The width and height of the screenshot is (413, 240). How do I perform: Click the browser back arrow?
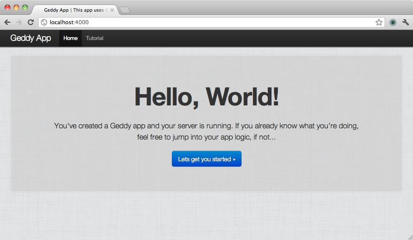pos(8,22)
